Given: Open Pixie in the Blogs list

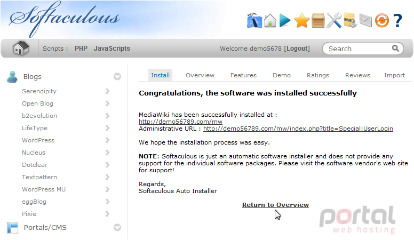Looking at the screenshot, I should click(29, 214).
